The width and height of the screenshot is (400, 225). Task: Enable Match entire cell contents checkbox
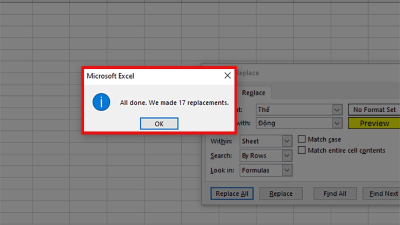(x=301, y=150)
